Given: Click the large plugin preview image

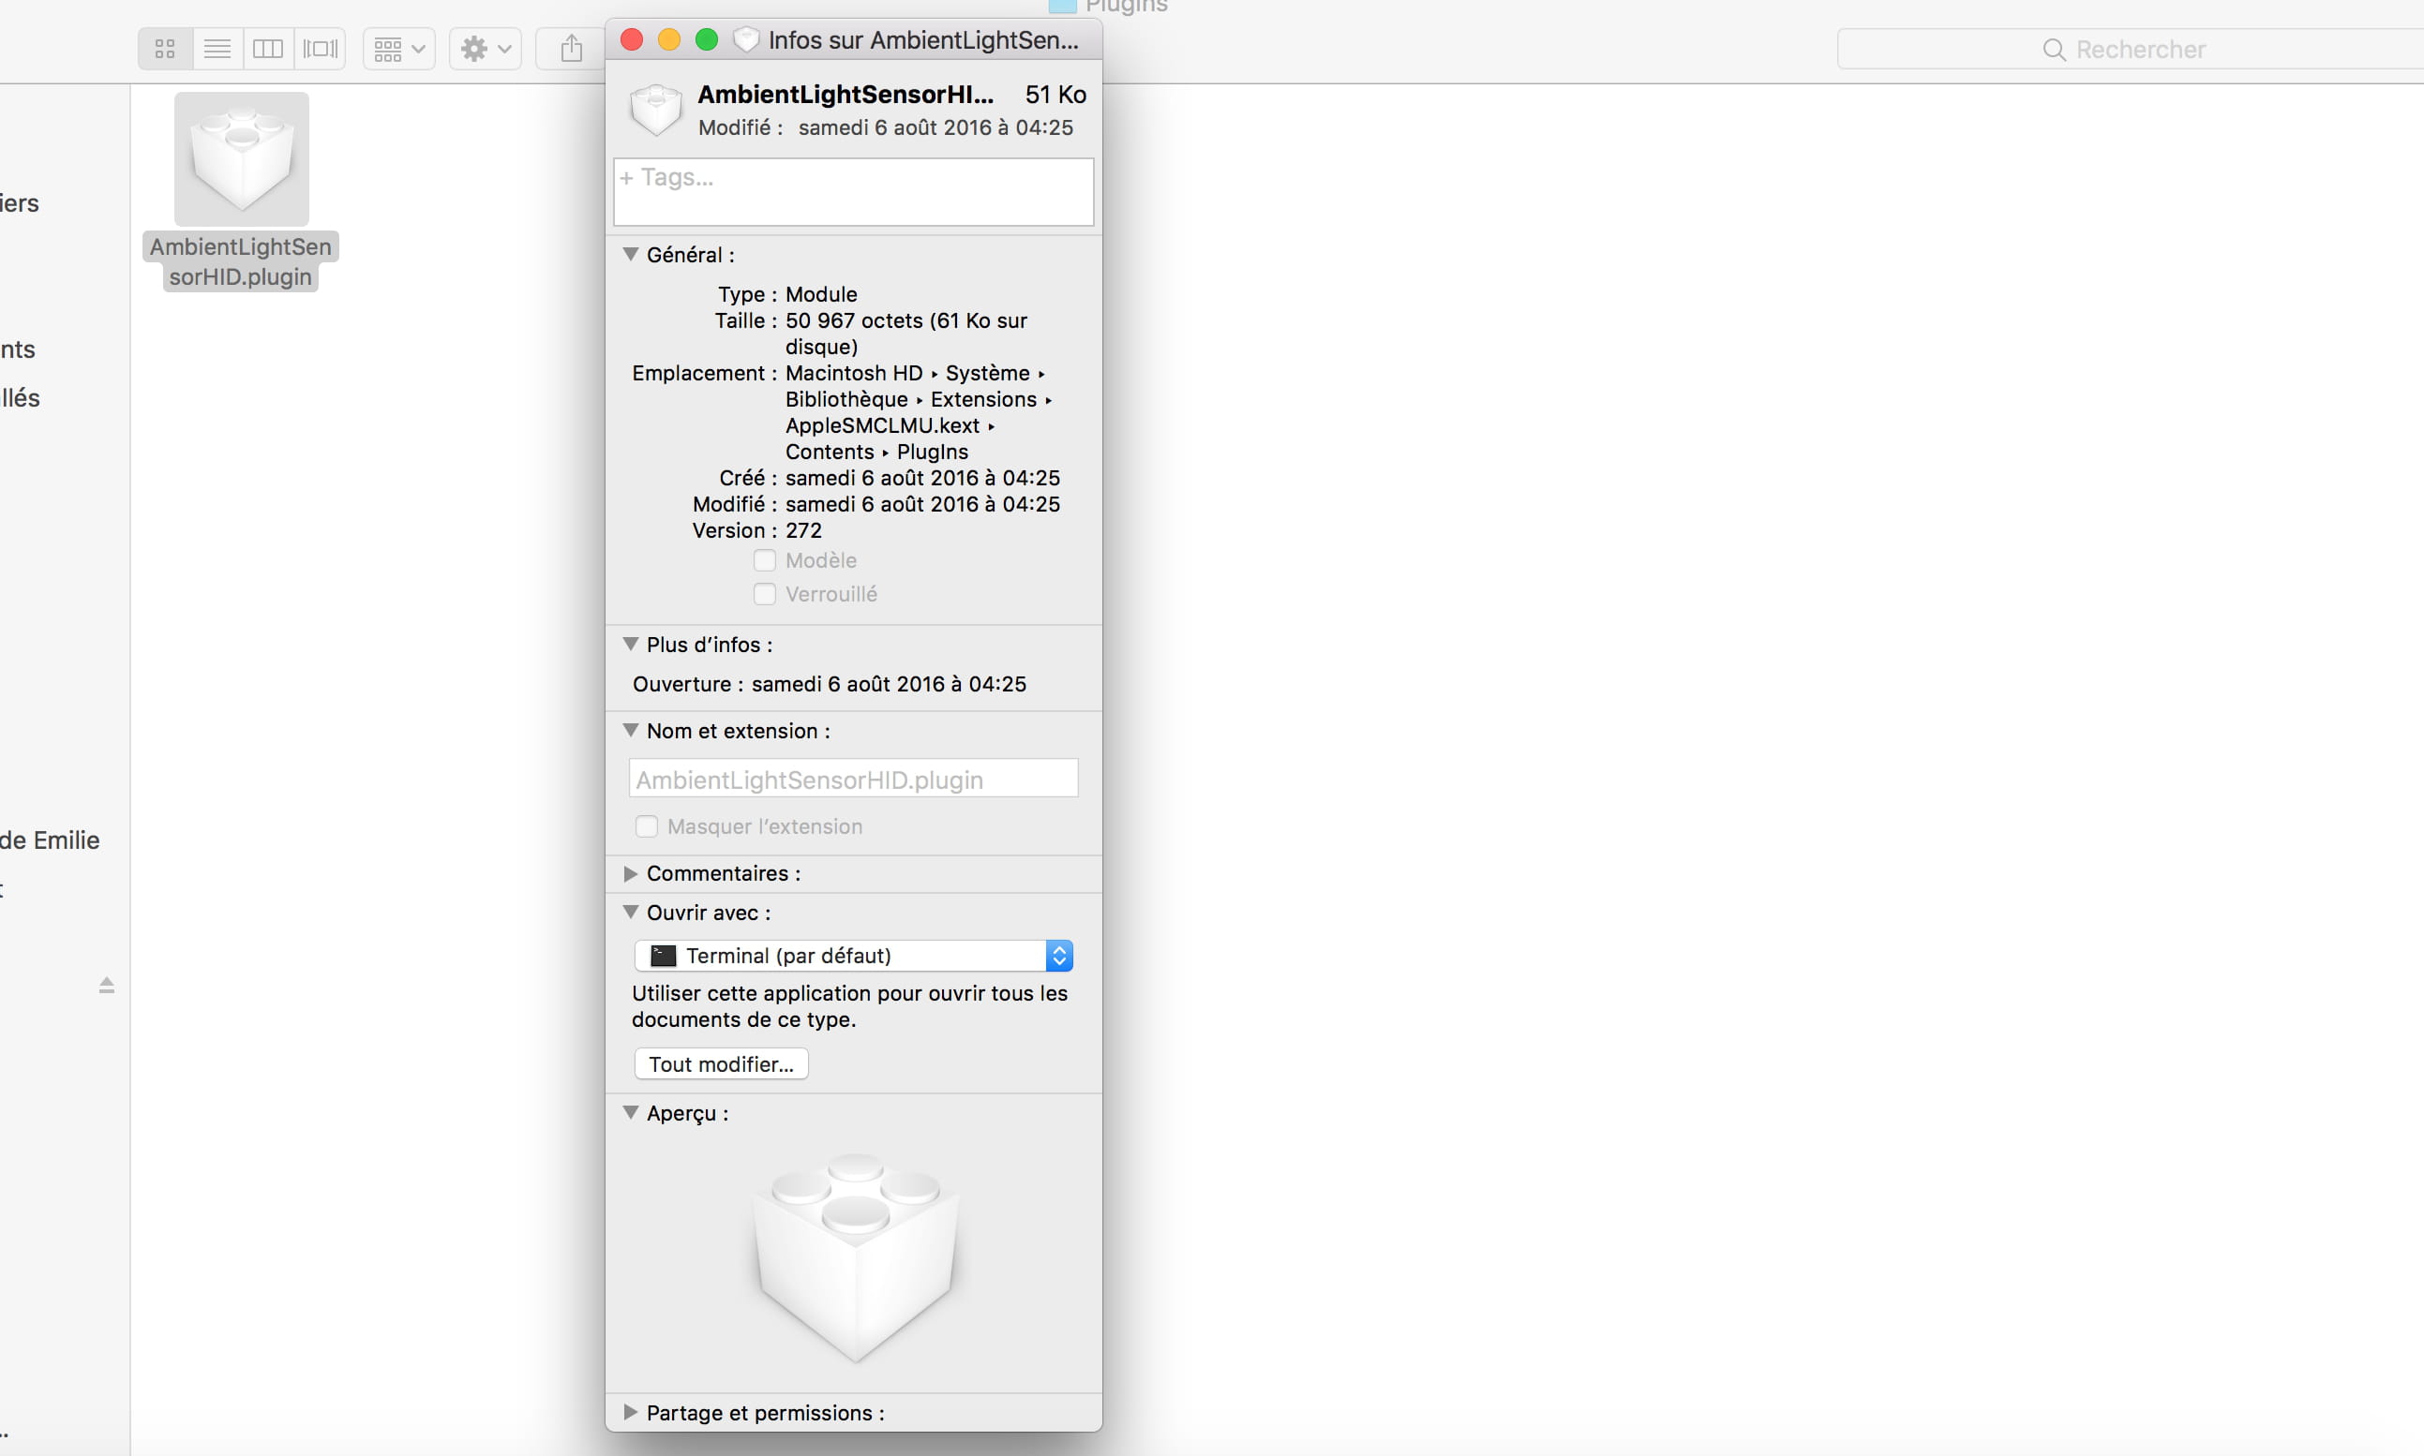Looking at the screenshot, I should (x=855, y=1259).
